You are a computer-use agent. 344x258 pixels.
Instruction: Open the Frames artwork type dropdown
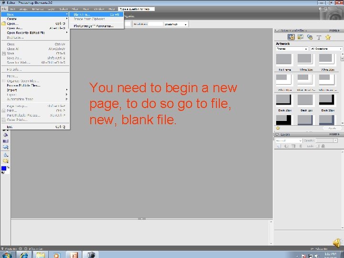(x=292, y=49)
